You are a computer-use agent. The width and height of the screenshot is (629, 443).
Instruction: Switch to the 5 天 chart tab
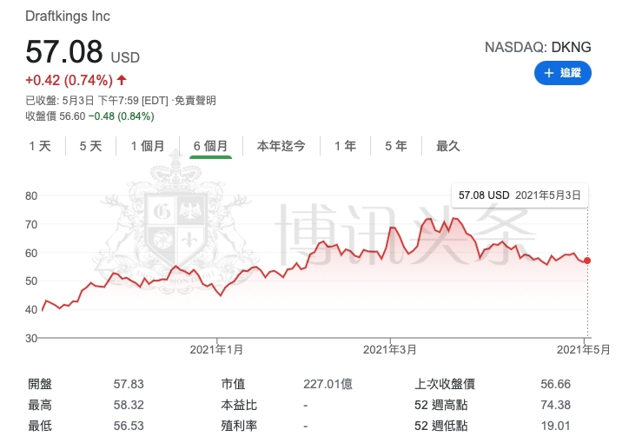point(90,146)
